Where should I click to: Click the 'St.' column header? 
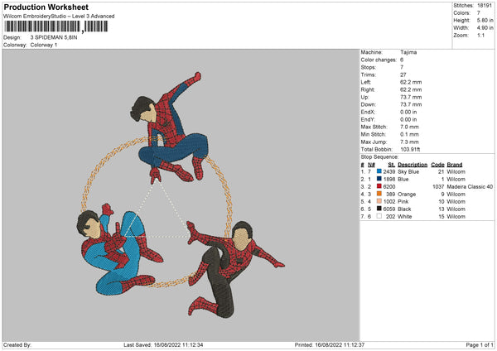point(392,165)
